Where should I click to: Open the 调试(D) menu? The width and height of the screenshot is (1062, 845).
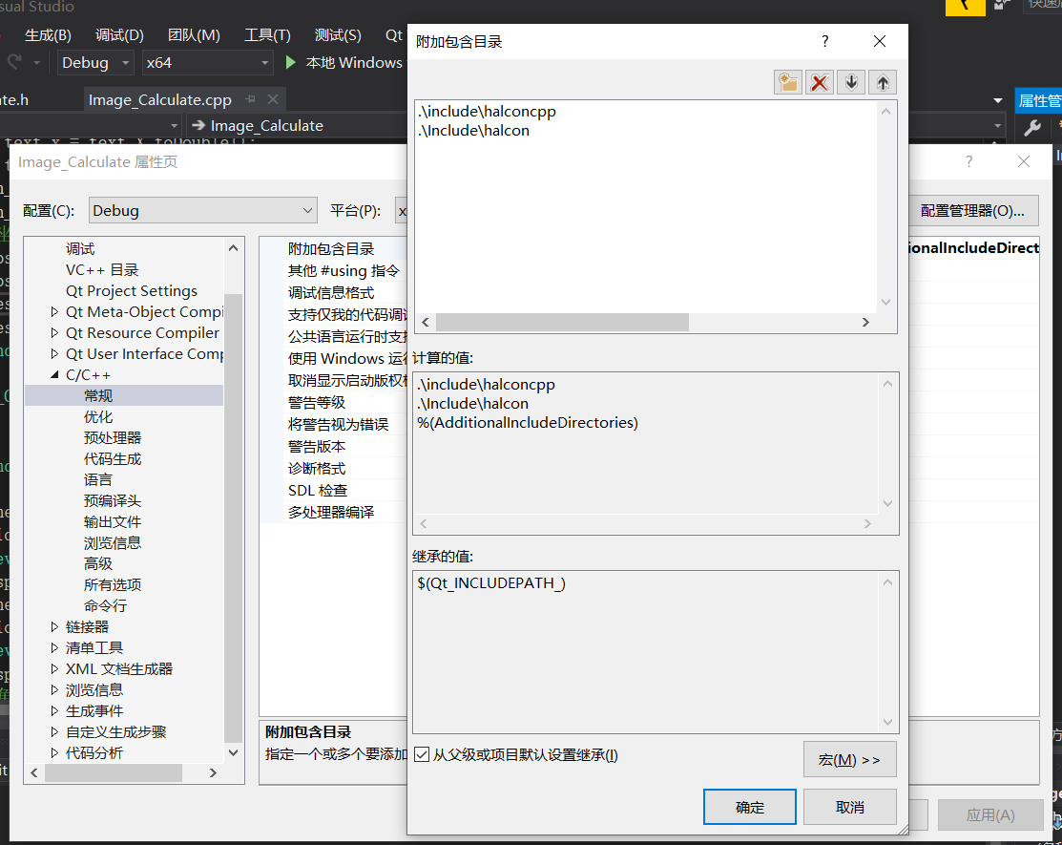[118, 34]
